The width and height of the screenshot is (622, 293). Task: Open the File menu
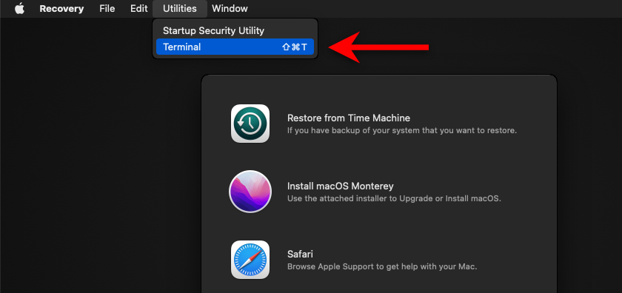[x=107, y=8]
